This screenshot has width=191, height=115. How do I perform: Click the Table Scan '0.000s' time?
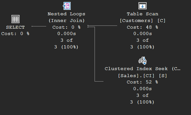[143, 33]
